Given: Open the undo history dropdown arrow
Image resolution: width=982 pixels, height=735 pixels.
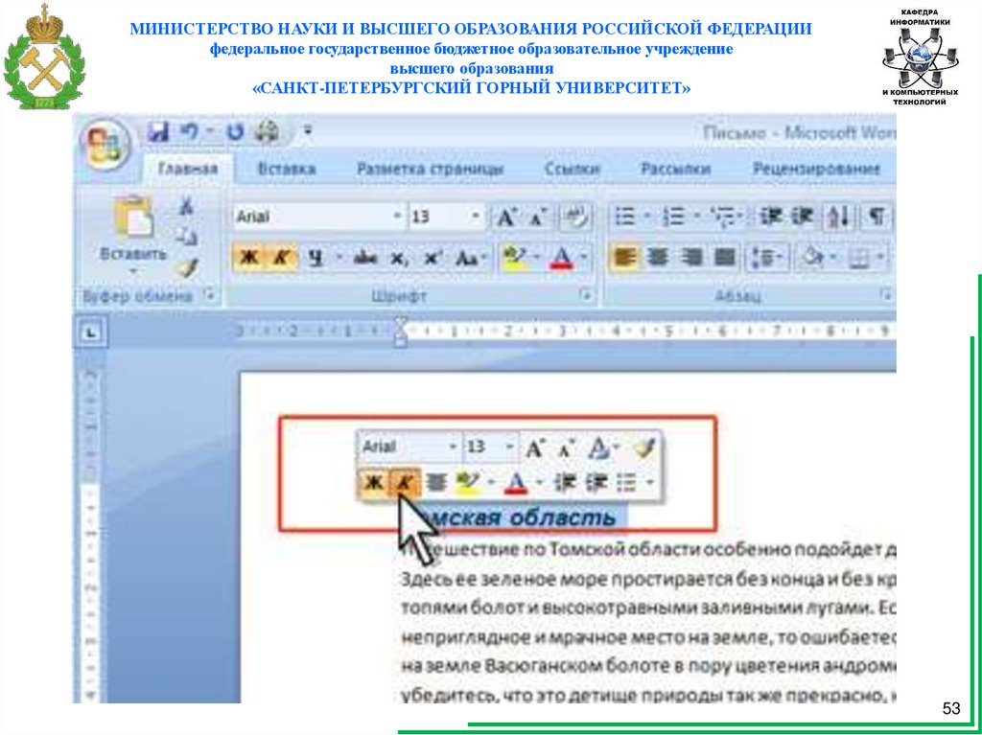Looking at the screenshot, I should click(x=211, y=132).
